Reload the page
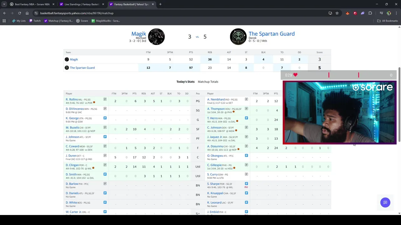Viewport: 401px width, 225px height. click(19, 13)
